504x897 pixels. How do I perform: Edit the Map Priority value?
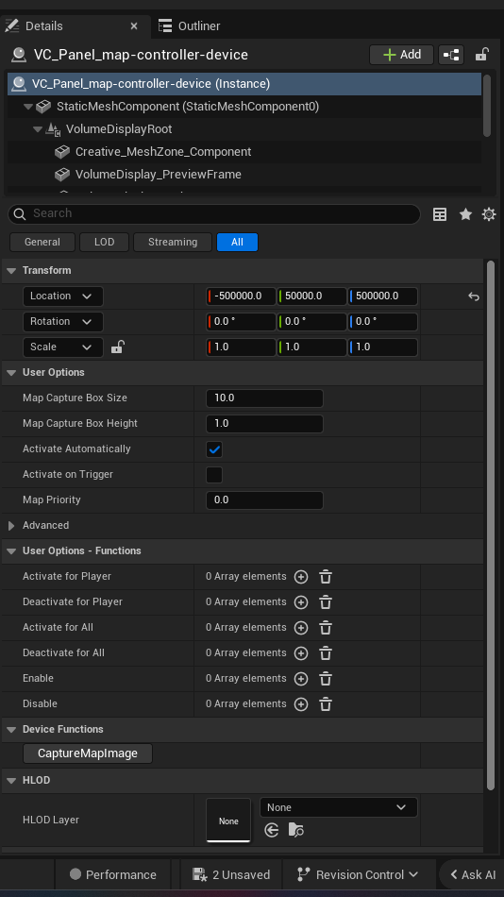pos(264,500)
